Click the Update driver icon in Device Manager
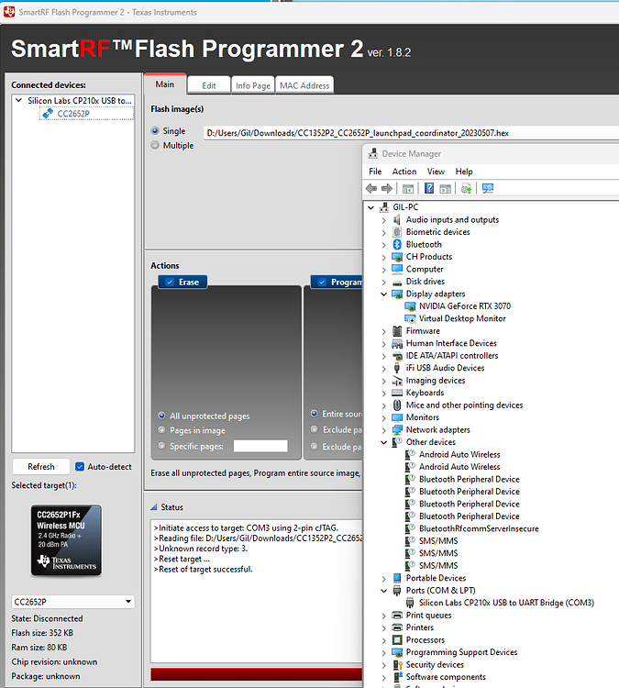619x688 pixels. pyautogui.click(x=467, y=189)
